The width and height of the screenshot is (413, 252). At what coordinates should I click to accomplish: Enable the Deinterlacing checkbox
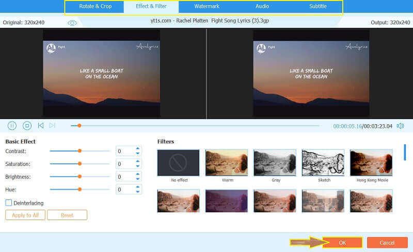point(9,203)
